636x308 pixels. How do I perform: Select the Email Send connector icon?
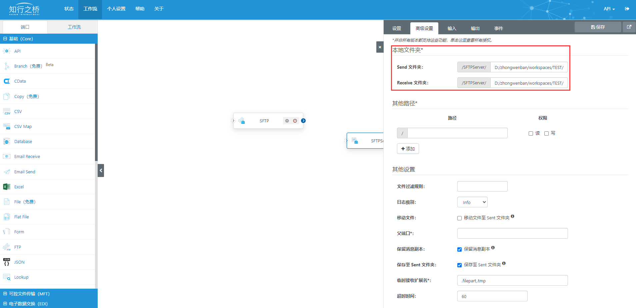pyautogui.click(x=7, y=172)
